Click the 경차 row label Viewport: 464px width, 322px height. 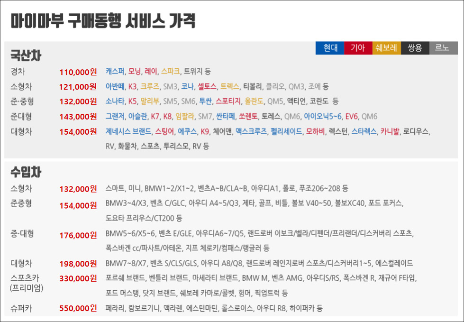pos(18,71)
